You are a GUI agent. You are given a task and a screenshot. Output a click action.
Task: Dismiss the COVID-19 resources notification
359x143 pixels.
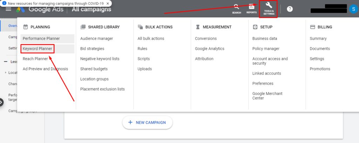pyautogui.click(x=108, y=4)
